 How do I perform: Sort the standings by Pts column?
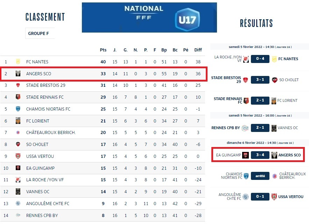(103, 50)
